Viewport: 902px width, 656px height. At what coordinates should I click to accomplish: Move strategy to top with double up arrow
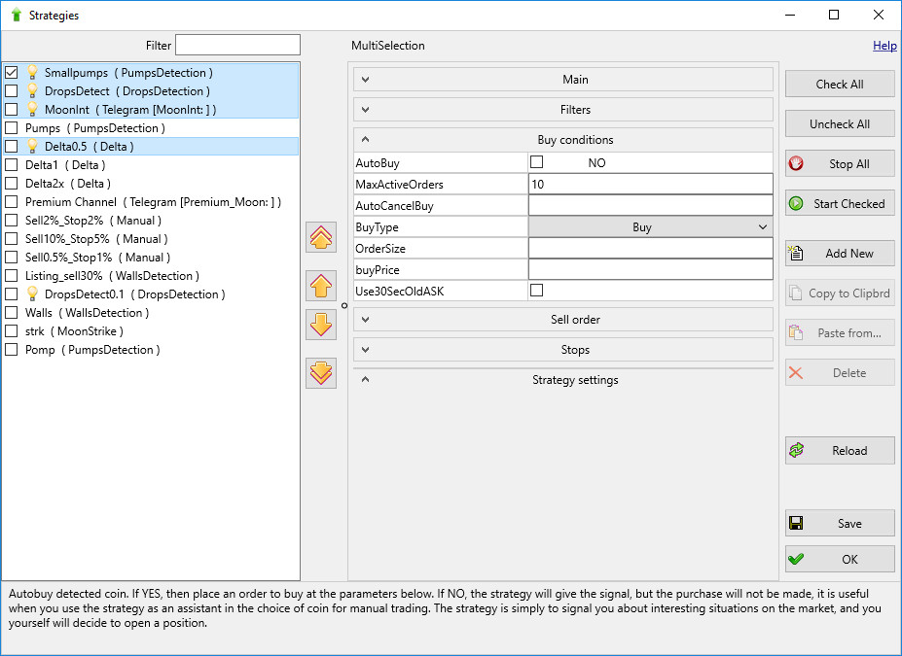pyautogui.click(x=321, y=237)
